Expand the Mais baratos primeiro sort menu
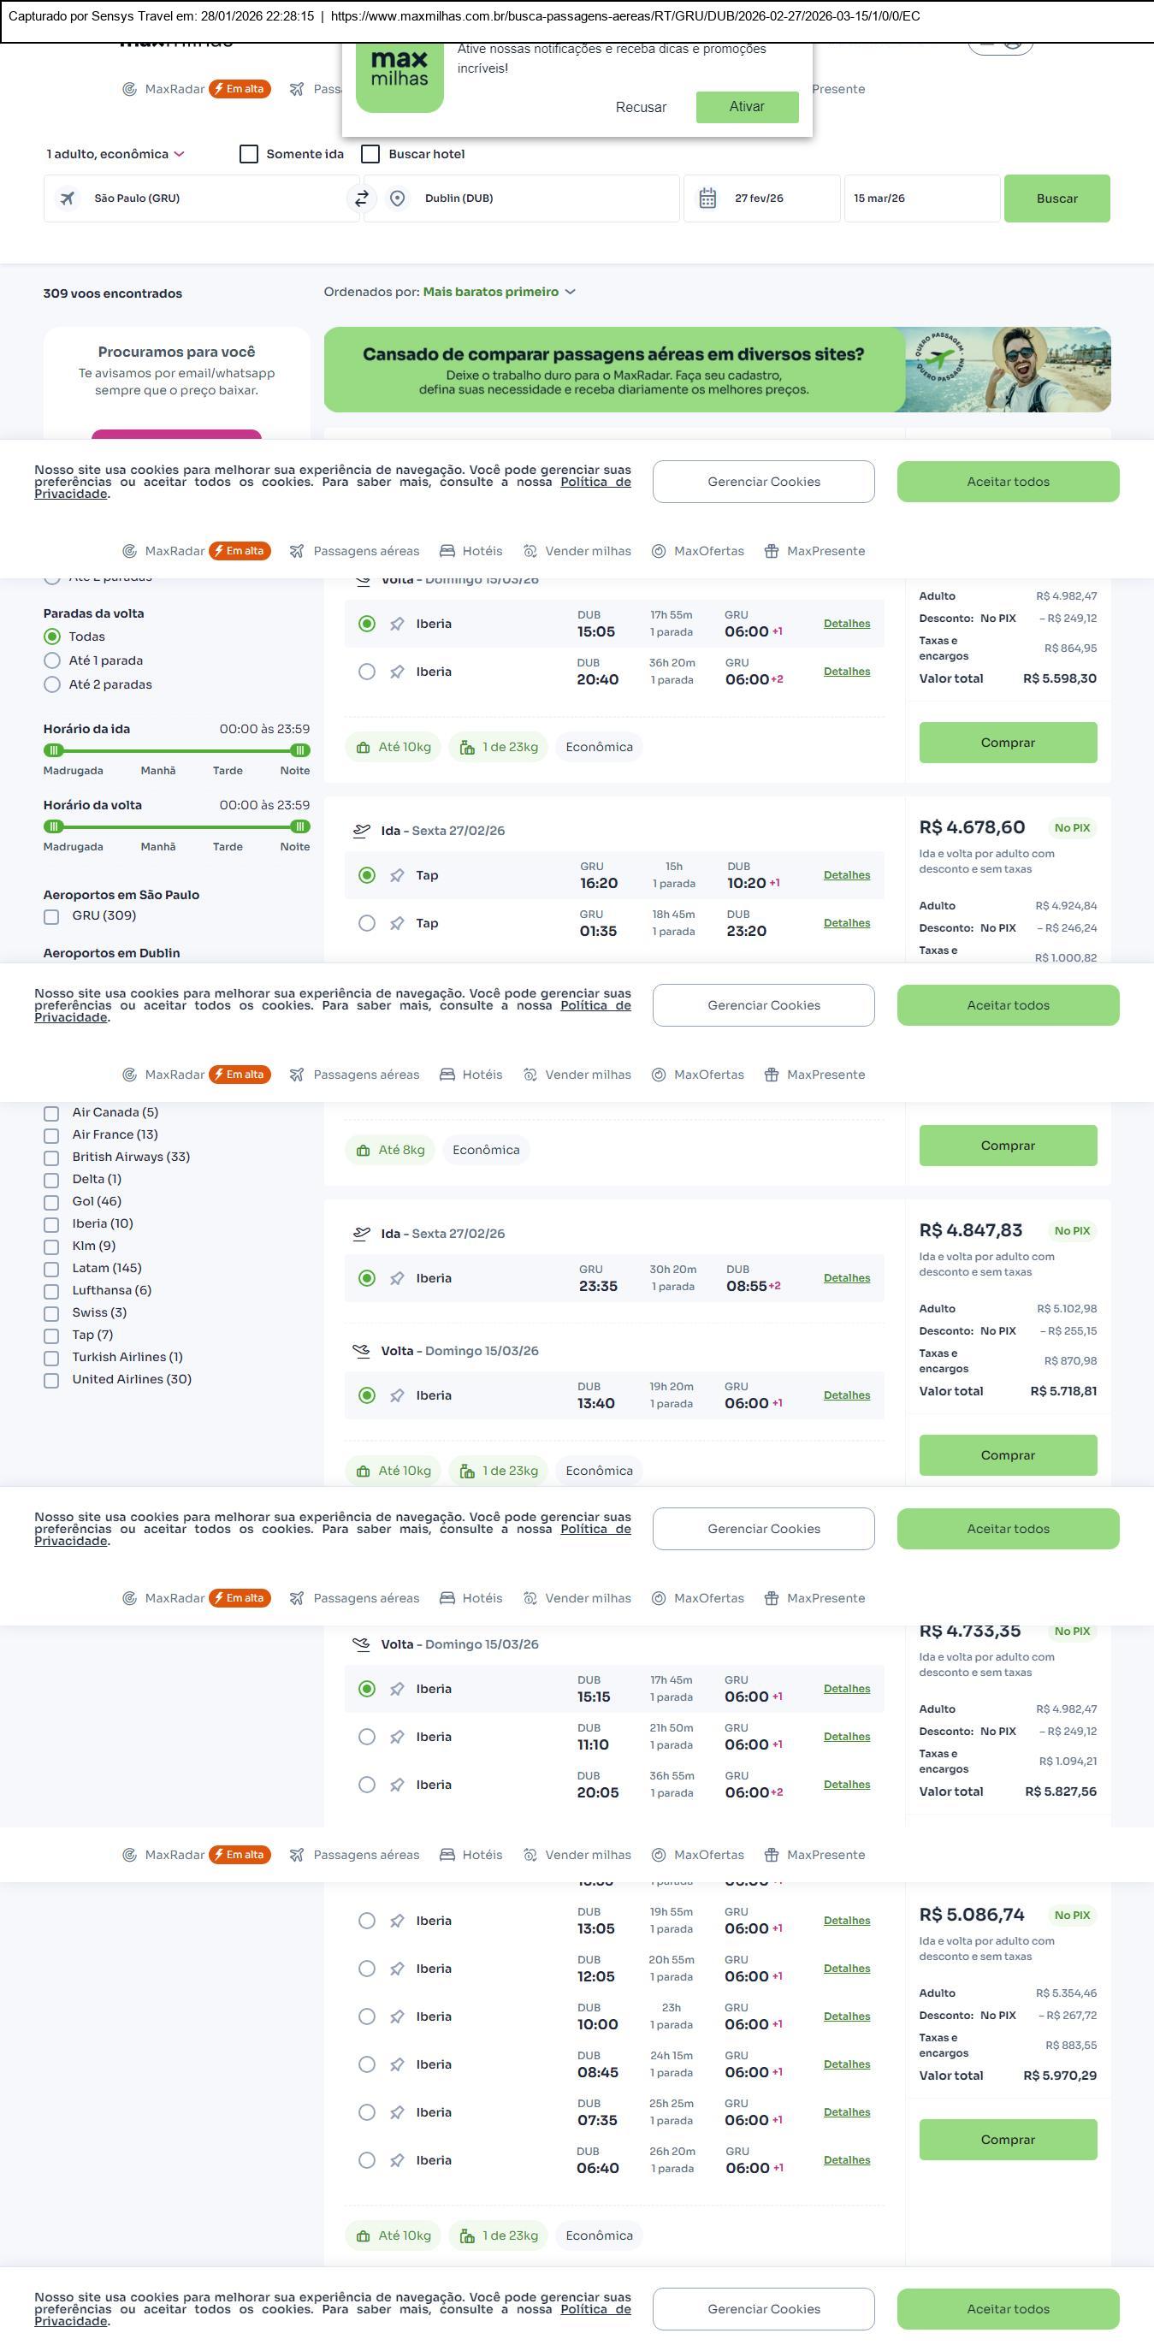 [498, 292]
